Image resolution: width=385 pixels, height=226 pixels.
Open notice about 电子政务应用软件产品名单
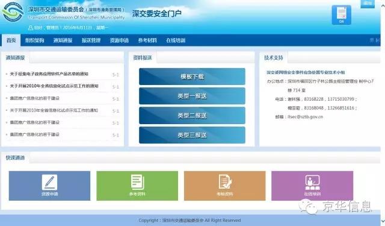coord(49,74)
